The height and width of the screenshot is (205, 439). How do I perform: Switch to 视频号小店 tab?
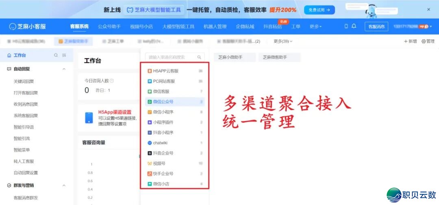tap(141, 26)
